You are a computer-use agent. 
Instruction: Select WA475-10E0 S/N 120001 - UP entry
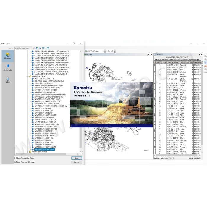coord(45,120)
